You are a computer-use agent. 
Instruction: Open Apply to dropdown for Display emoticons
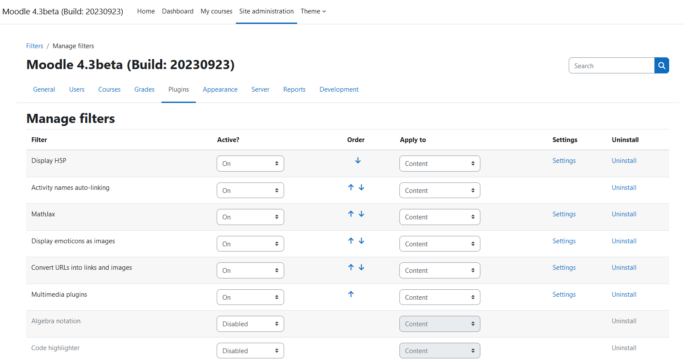coord(440,244)
